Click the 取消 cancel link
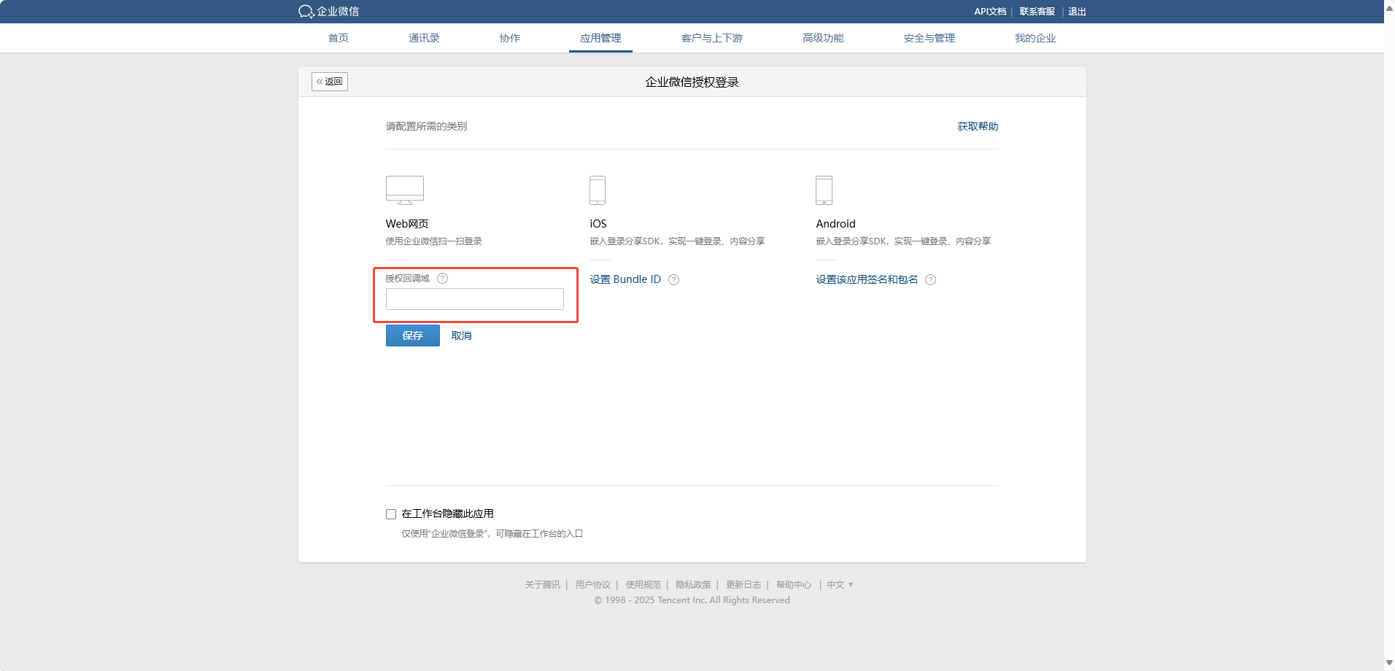The image size is (1395, 671). pyautogui.click(x=462, y=335)
